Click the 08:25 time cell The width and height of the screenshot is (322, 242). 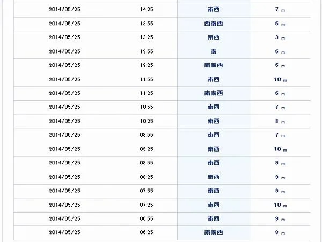point(147,177)
